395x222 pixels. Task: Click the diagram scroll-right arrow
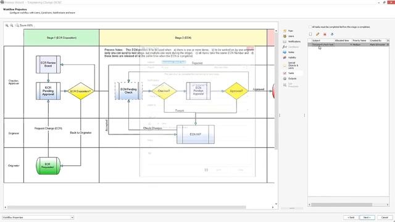pos(273,207)
